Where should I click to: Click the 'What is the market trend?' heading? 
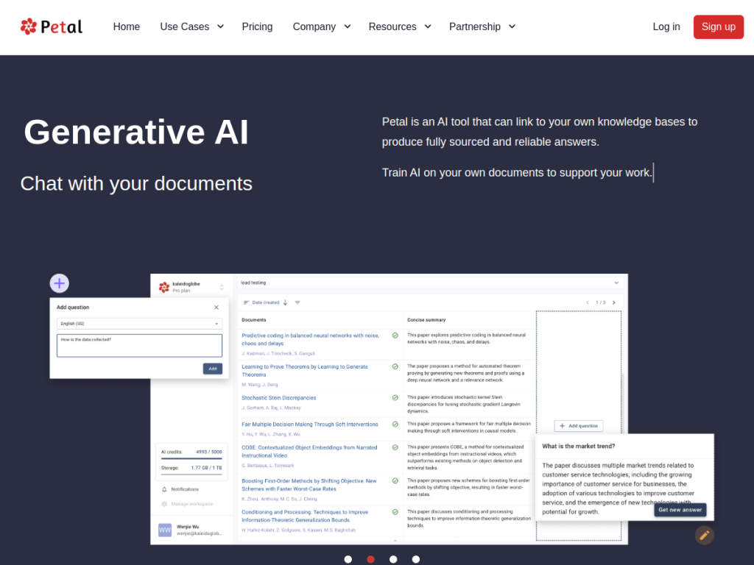pyautogui.click(x=579, y=447)
